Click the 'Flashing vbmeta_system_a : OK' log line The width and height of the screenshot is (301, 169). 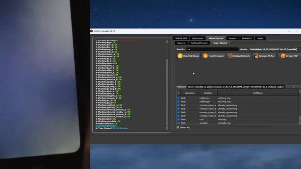pos(113,110)
